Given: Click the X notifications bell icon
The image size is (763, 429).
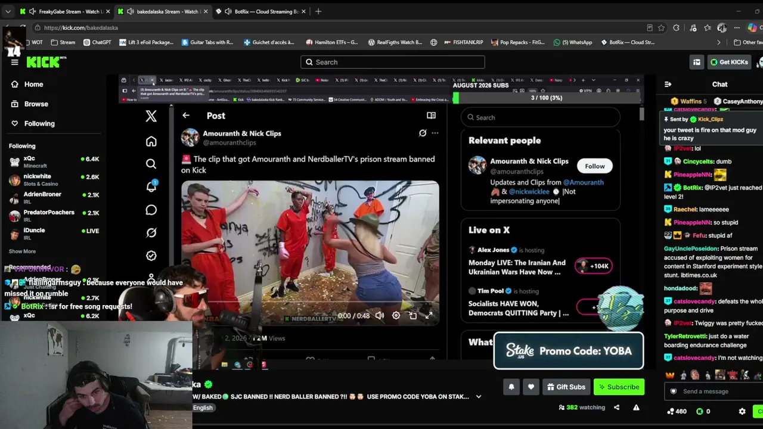Looking at the screenshot, I should 151,186.
